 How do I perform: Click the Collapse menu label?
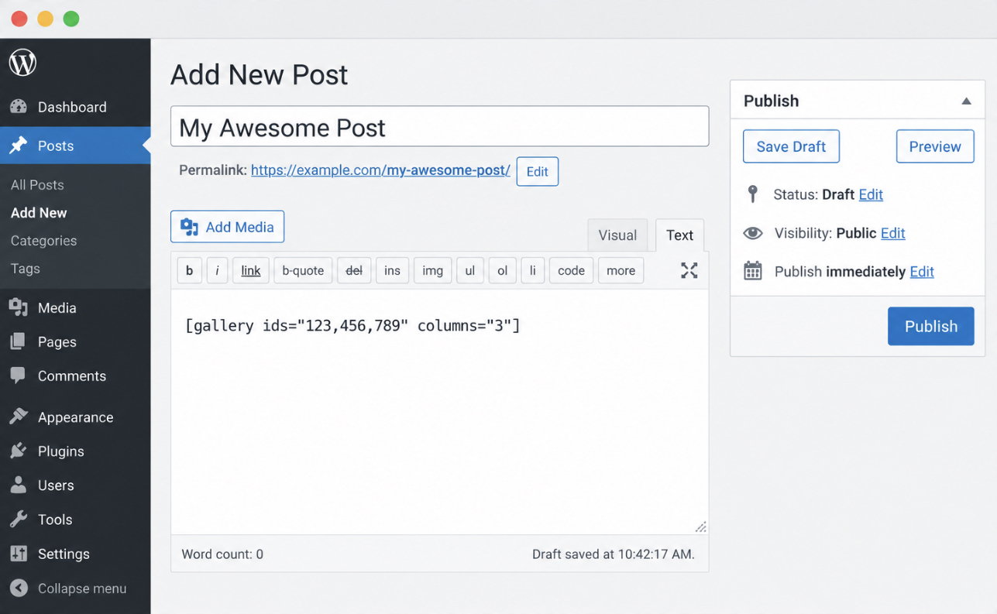[x=82, y=588]
